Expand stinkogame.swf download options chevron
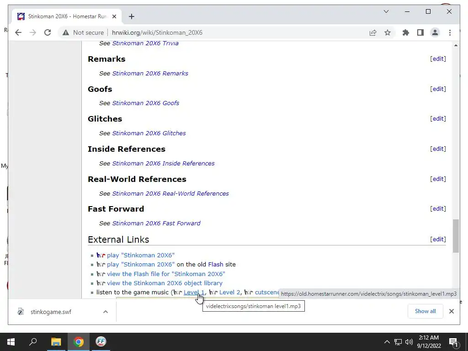Screen dimensions: 468x351 (x=106, y=312)
